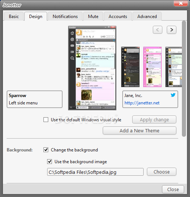
Task: Click Choose to browse background image
Action: click(x=162, y=172)
